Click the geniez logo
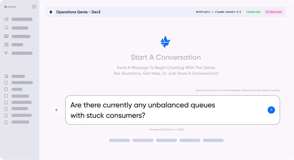 [11, 7]
